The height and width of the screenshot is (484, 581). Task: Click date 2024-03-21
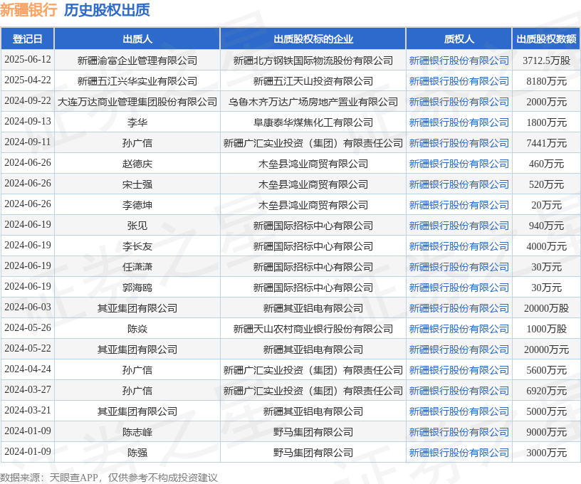28,410
